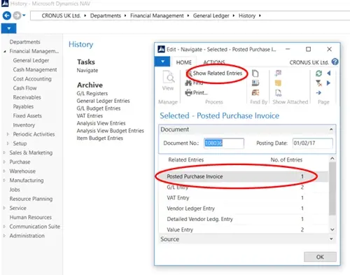This screenshot has width=350, height=275.
Task: Select the VAT Entry row
Action: click(244, 198)
